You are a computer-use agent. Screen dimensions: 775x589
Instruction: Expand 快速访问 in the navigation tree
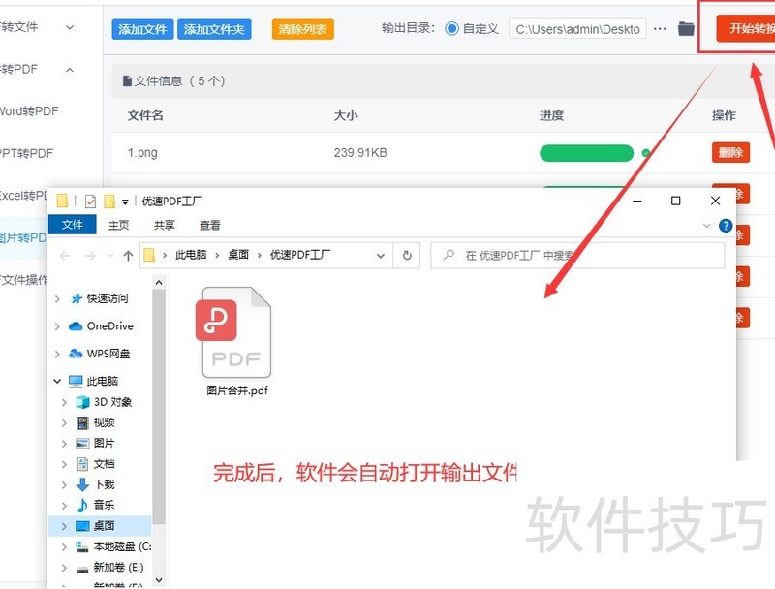pos(57,299)
